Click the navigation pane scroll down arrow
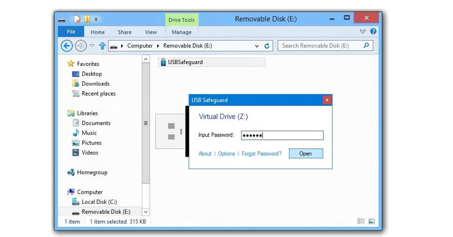The image size is (453, 237). point(146,212)
